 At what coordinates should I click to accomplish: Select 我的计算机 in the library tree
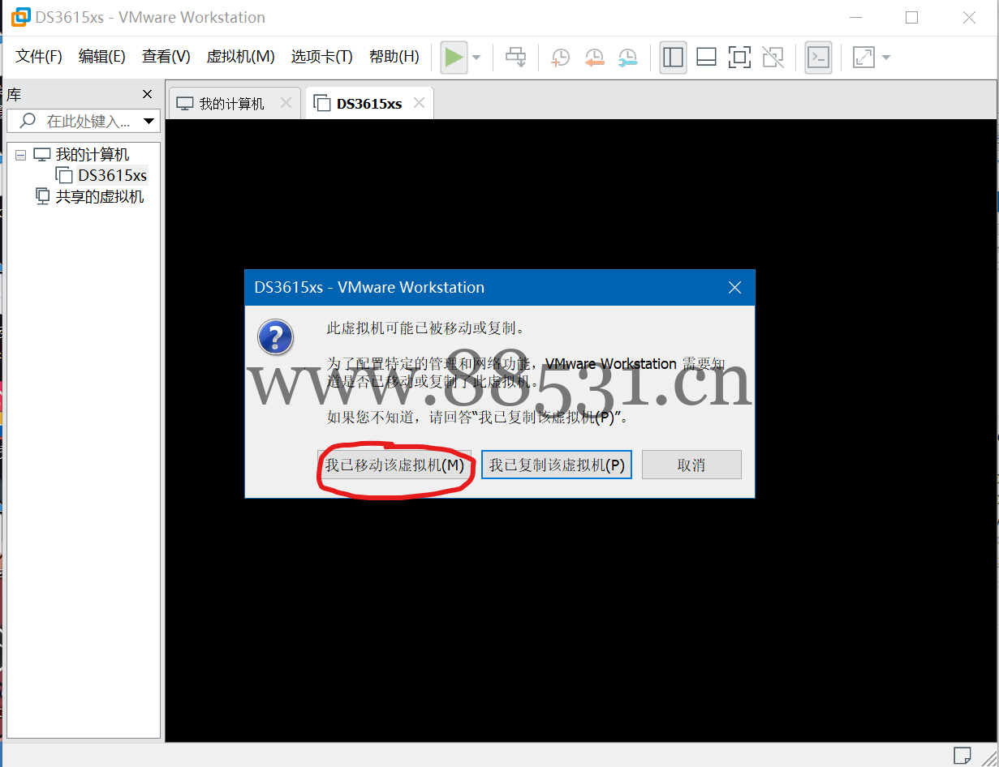coord(92,155)
